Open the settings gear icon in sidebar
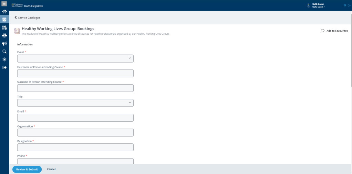352x174 pixels. click(x=4, y=59)
